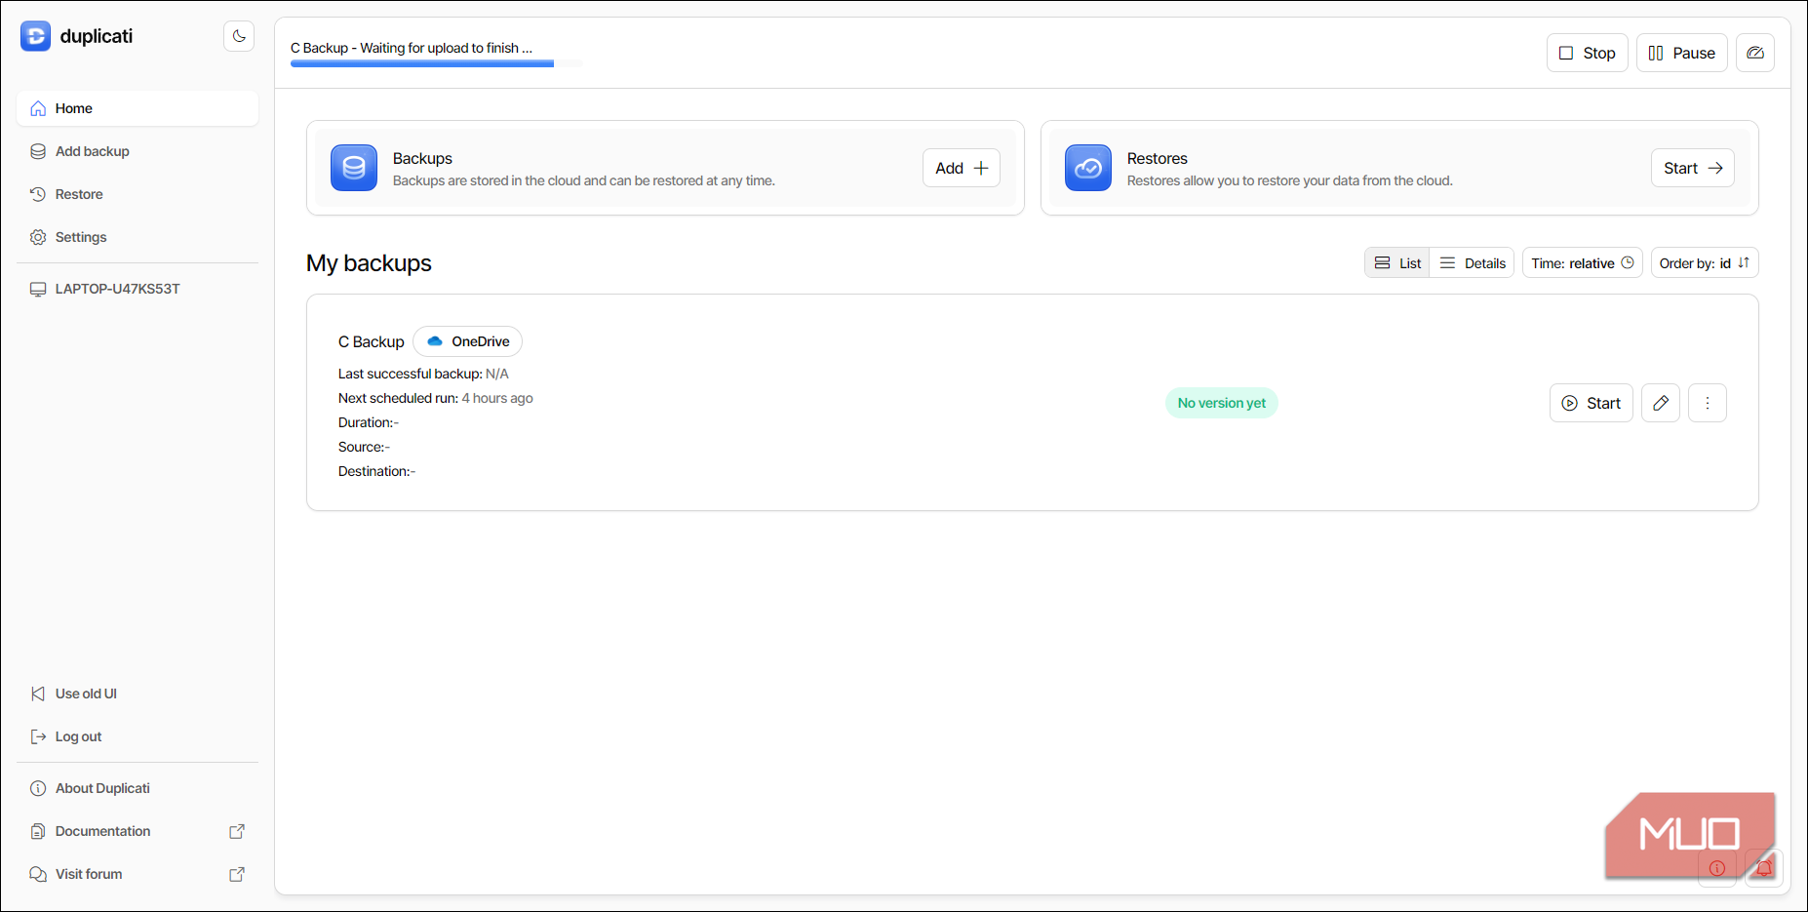
Task: Toggle dark mode with moon icon
Action: 239,36
